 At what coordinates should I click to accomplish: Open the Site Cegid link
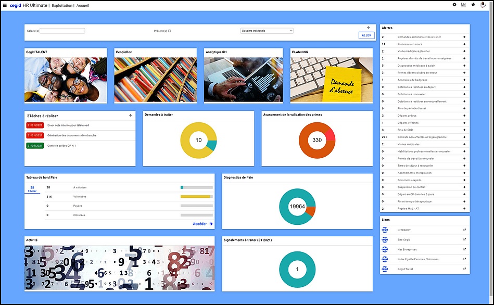point(404,240)
